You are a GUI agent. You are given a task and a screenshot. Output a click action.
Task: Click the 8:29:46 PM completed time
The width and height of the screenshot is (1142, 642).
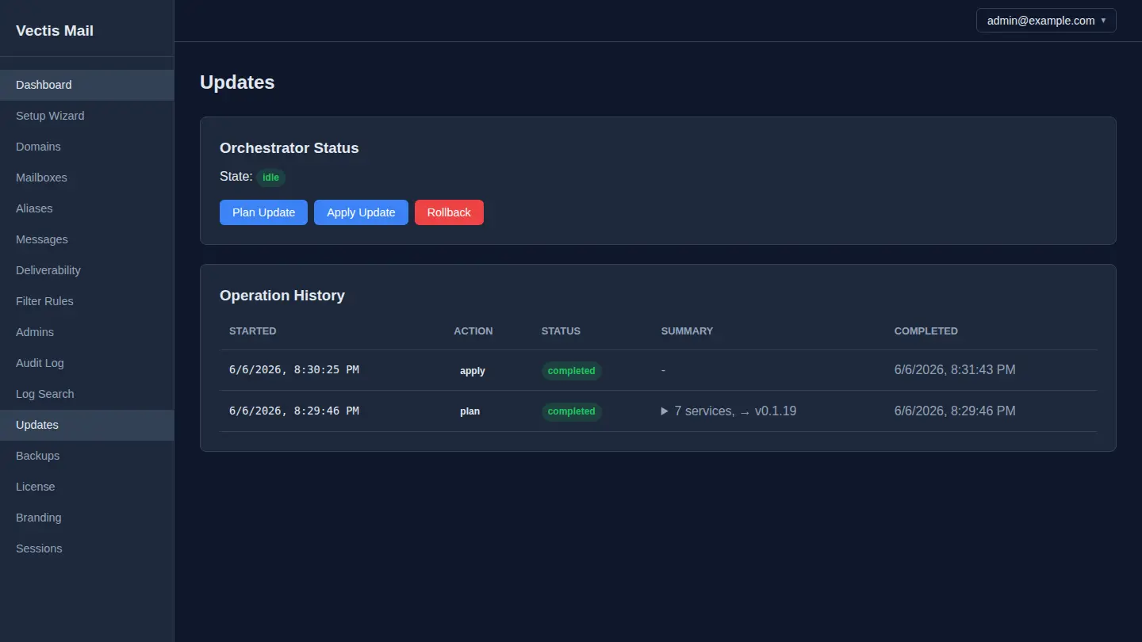pos(955,411)
